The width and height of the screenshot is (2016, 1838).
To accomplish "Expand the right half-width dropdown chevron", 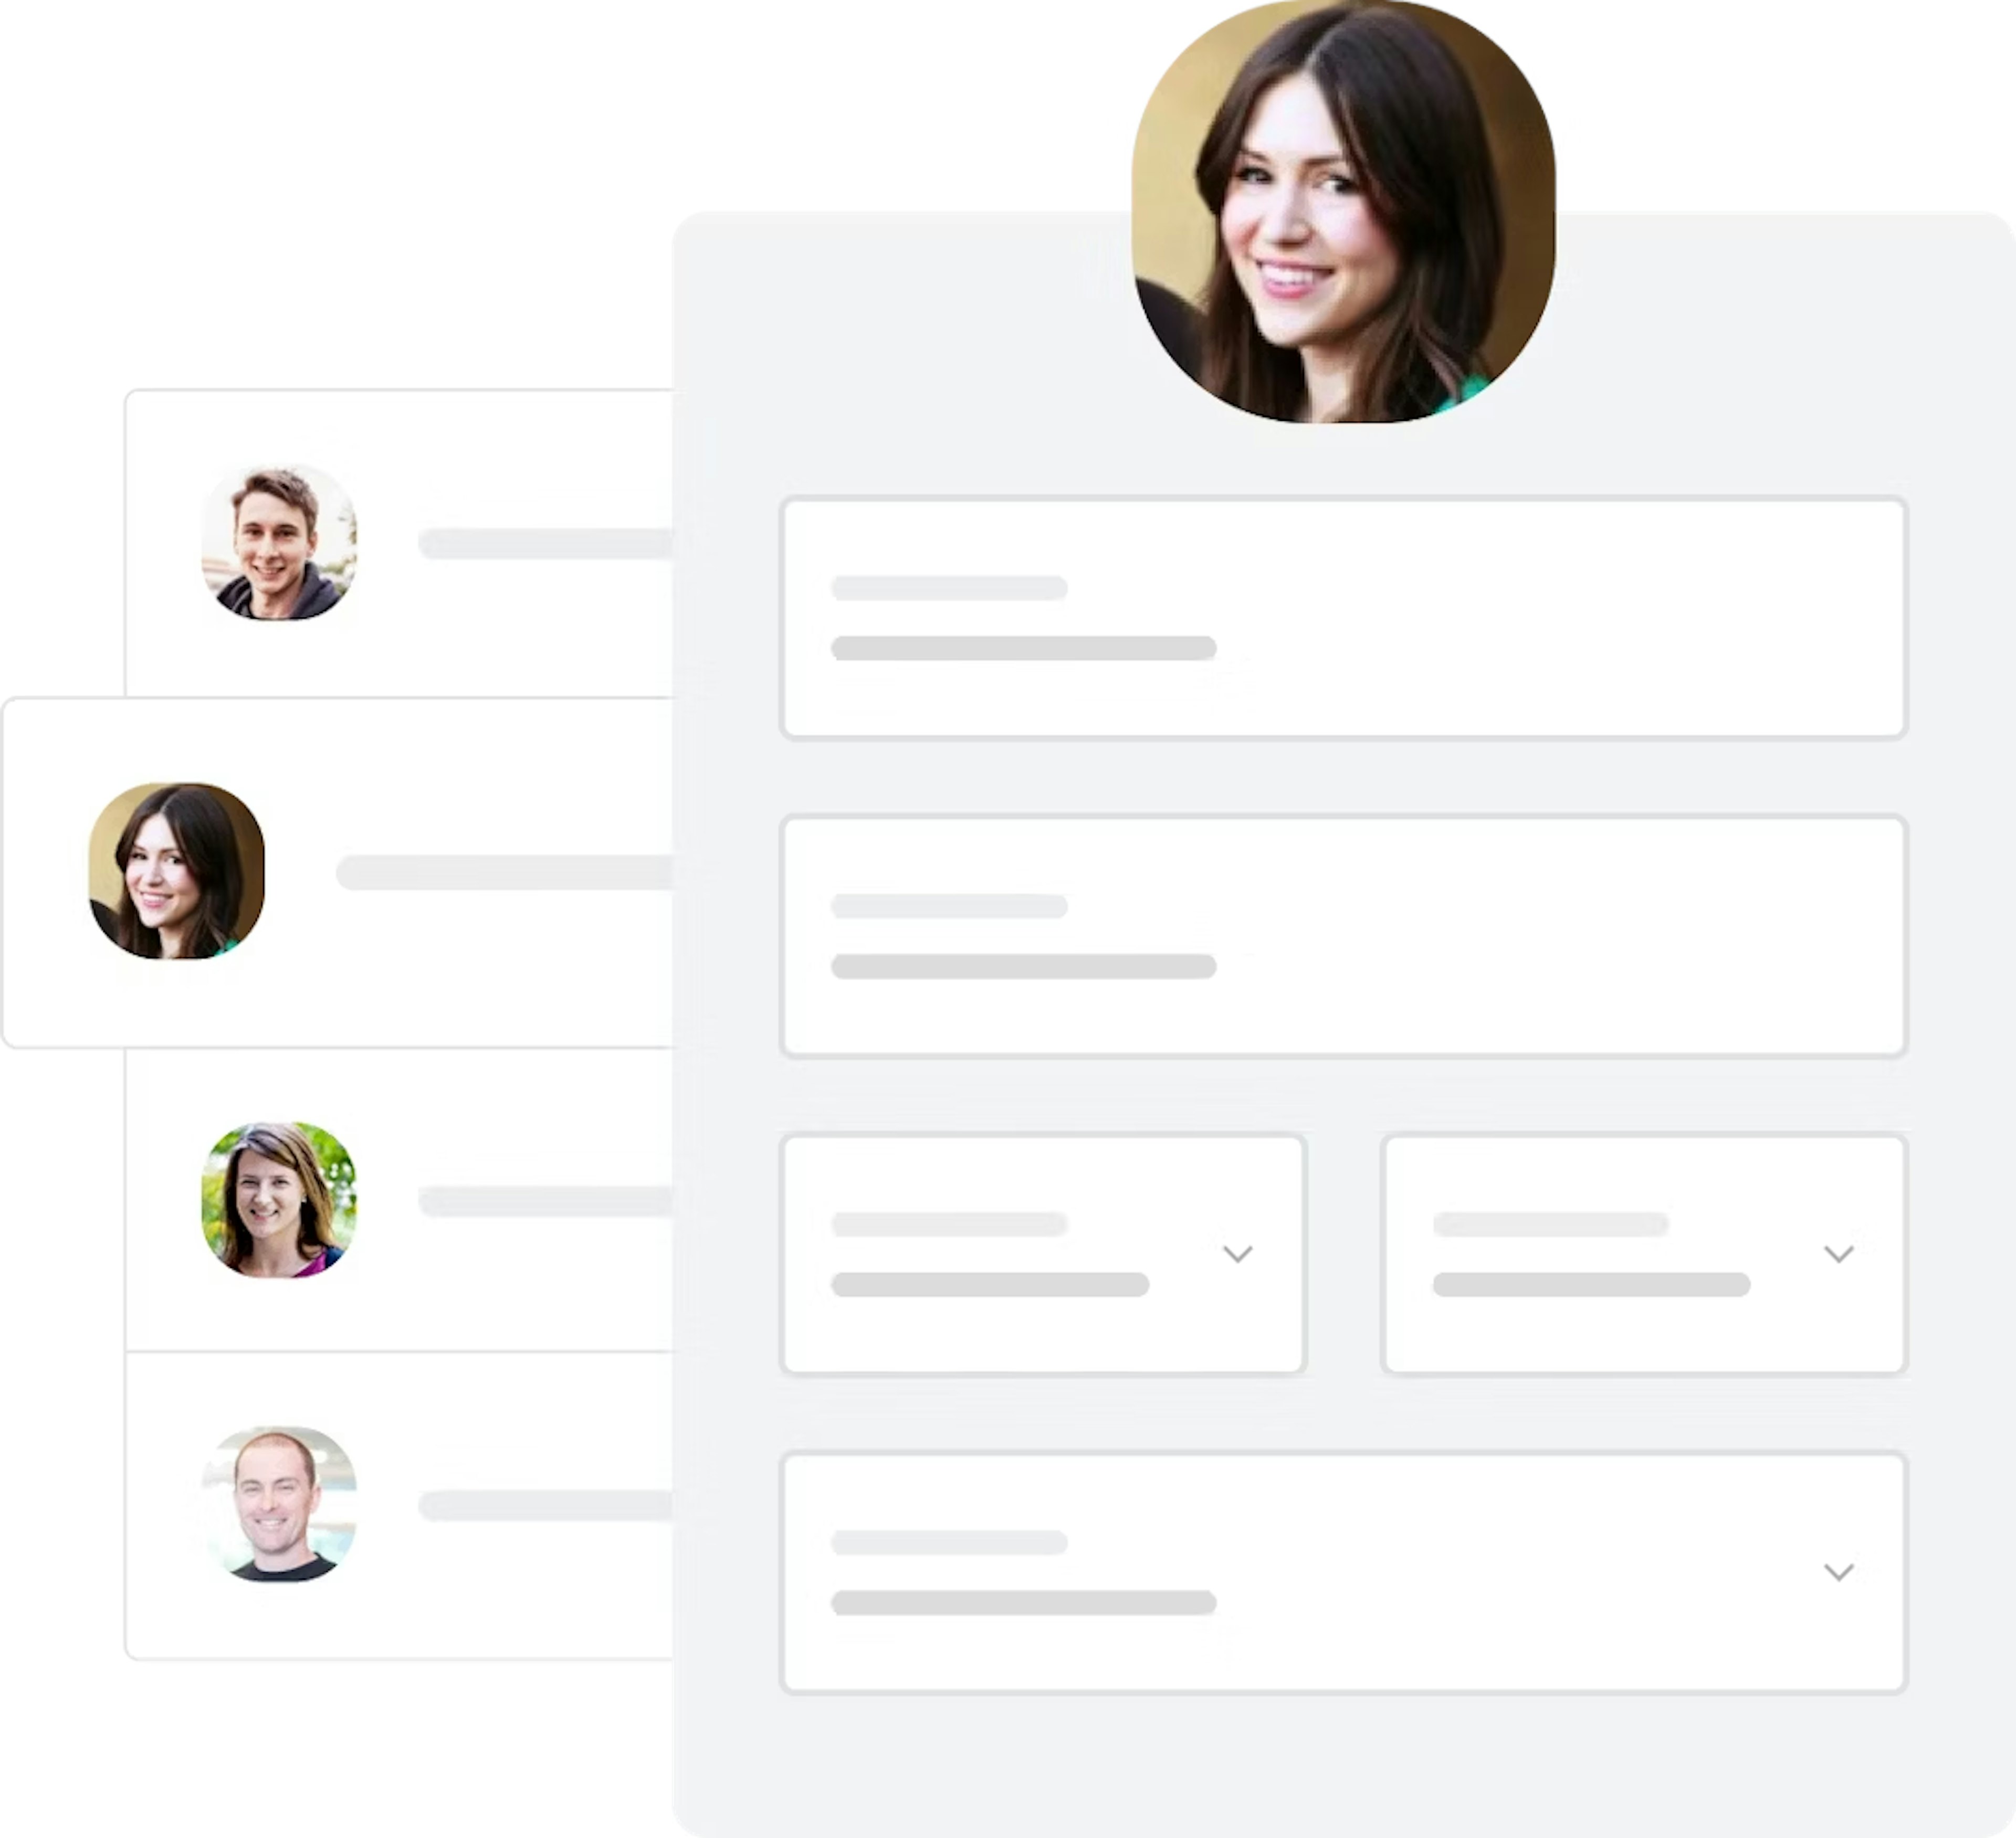I will 1838,1254.
